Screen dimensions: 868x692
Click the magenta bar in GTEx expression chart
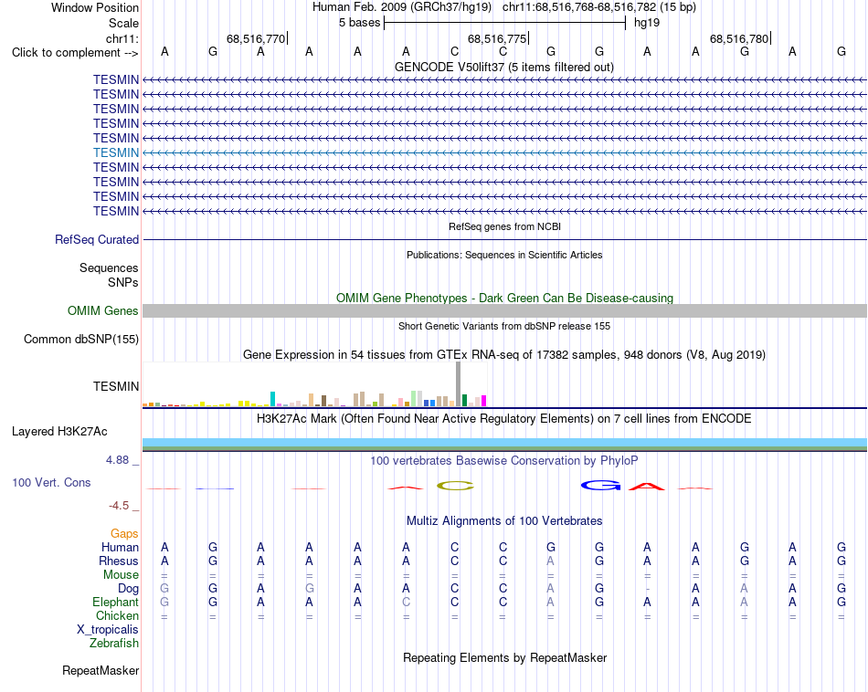click(x=484, y=401)
